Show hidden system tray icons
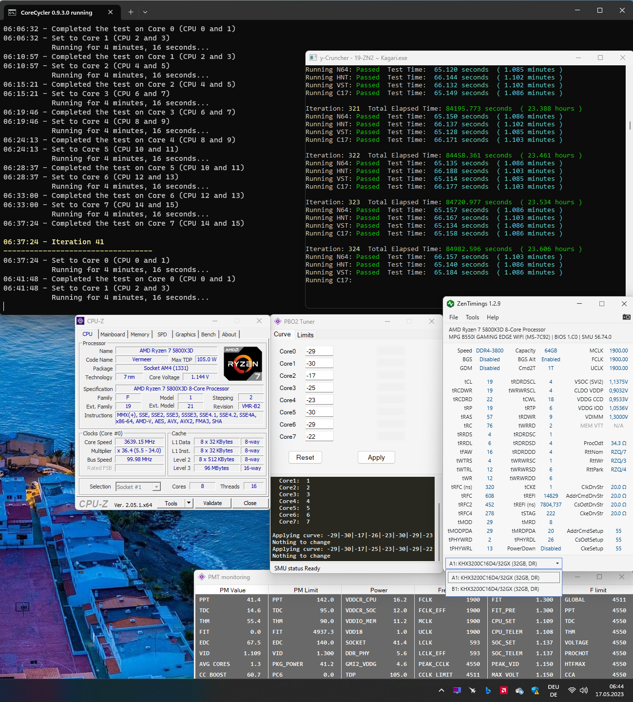The image size is (633, 702). click(441, 690)
